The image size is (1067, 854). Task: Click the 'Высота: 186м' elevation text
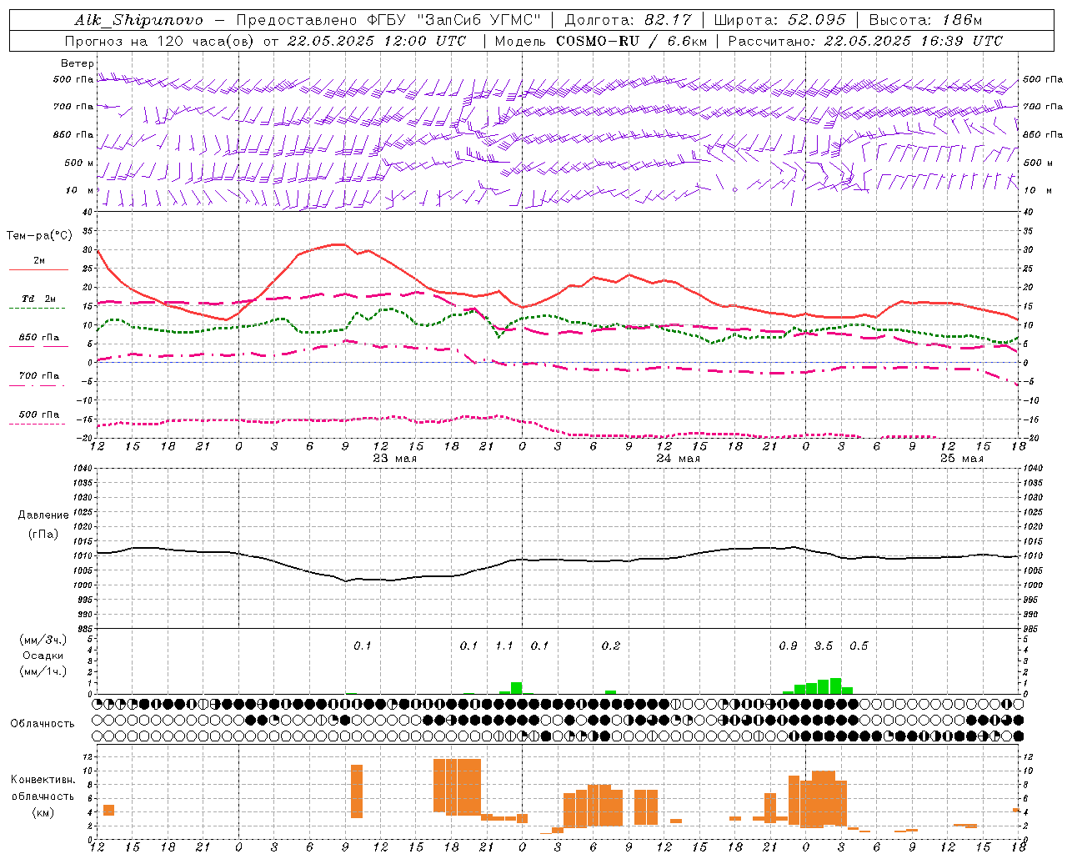click(925, 20)
